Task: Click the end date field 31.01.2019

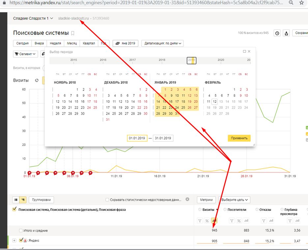Action: pyautogui.click(x=163, y=138)
